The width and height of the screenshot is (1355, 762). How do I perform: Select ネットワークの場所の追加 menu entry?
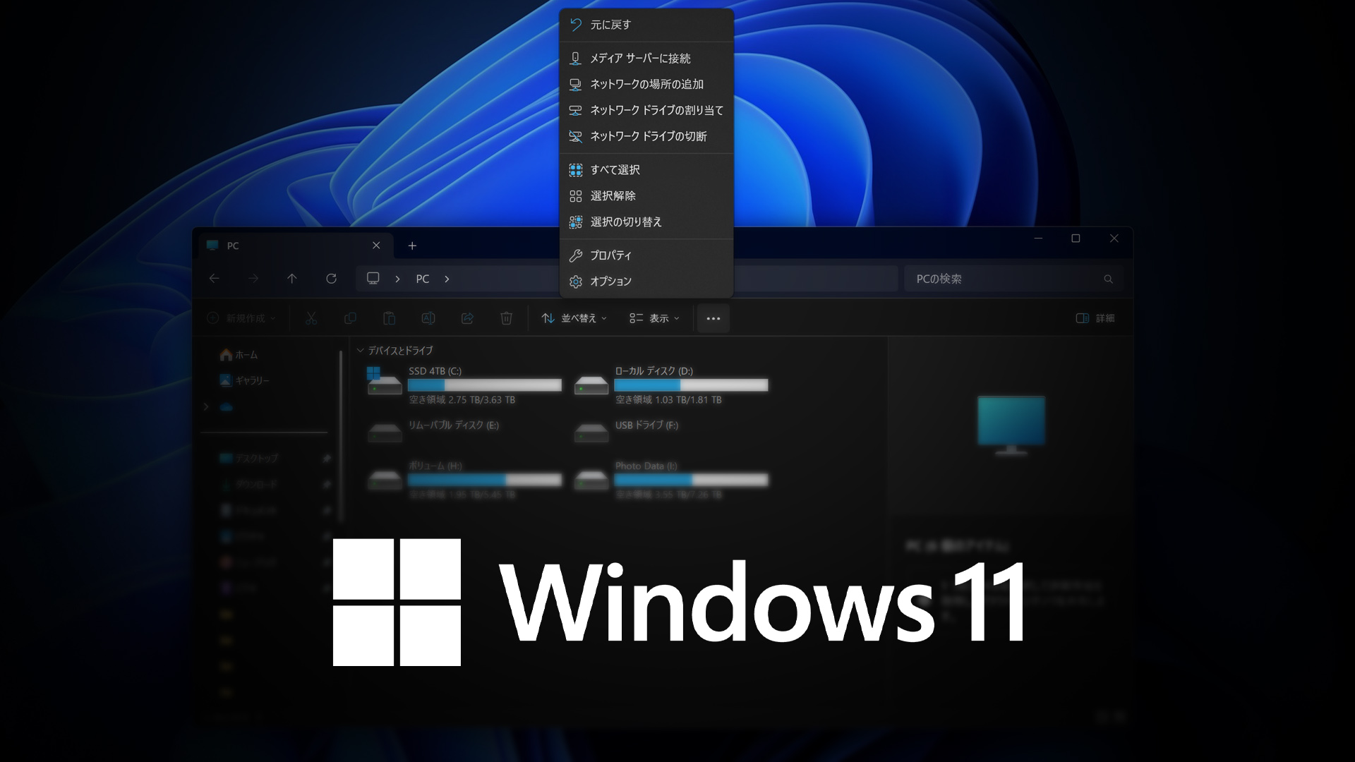(646, 84)
